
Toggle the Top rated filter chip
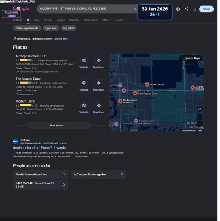(x=68, y=28)
